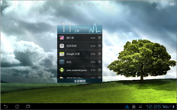Tap the Google 日曆 calendar icon
Screen dimensions: 177x110
(x=62, y=54)
